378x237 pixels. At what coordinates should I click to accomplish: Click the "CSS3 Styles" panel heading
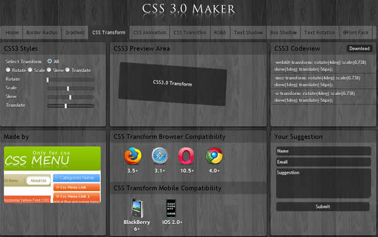(x=21, y=49)
